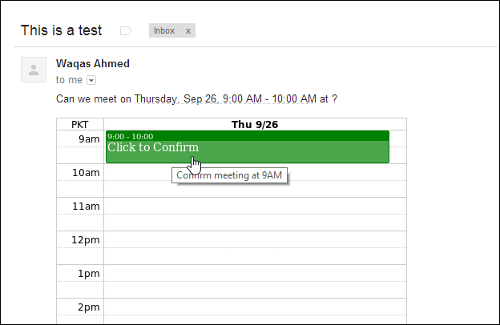
Task: Click the importance marker label icon
Action: [x=125, y=31]
